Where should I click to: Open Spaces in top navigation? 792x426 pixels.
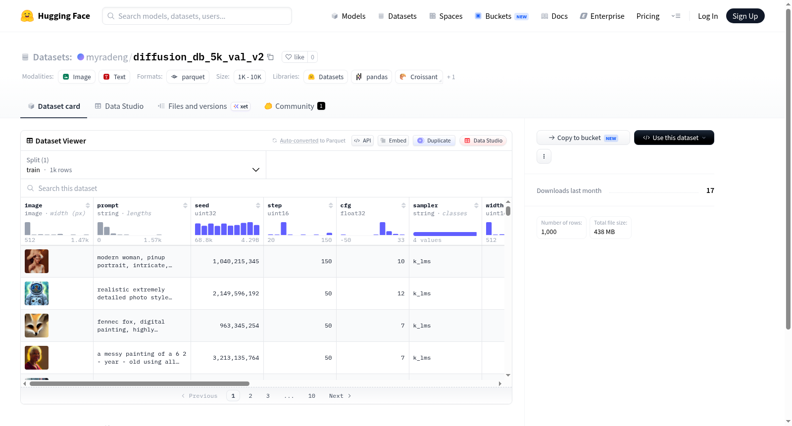(445, 16)
